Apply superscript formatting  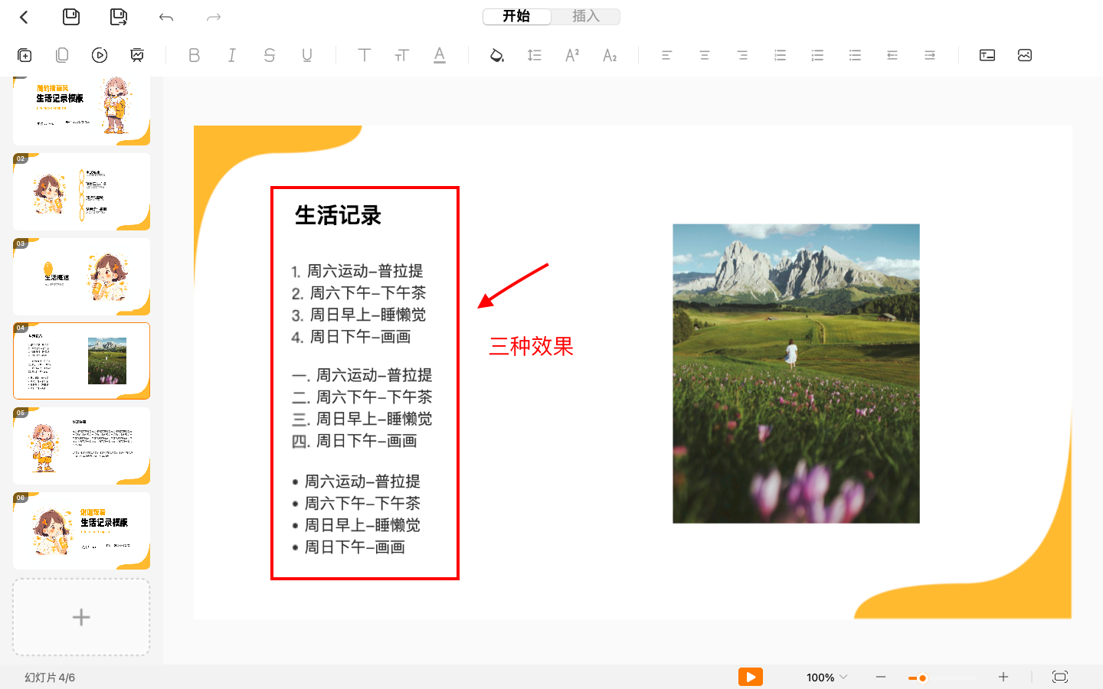(571, 54)
